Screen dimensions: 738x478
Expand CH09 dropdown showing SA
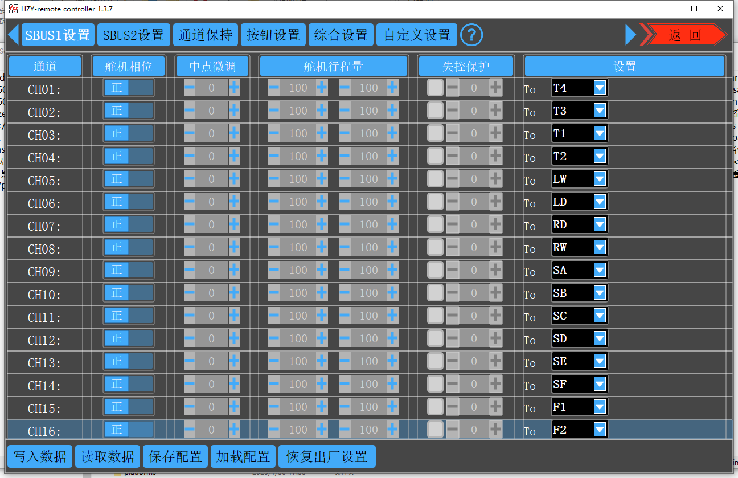[599, 270]
